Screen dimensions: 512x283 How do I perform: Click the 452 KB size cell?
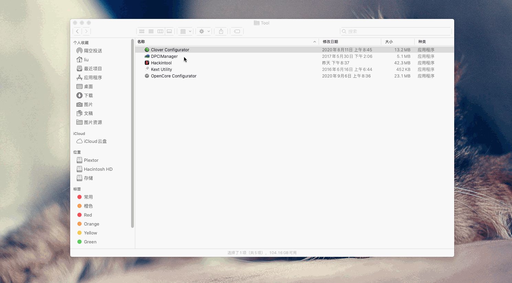403,69
